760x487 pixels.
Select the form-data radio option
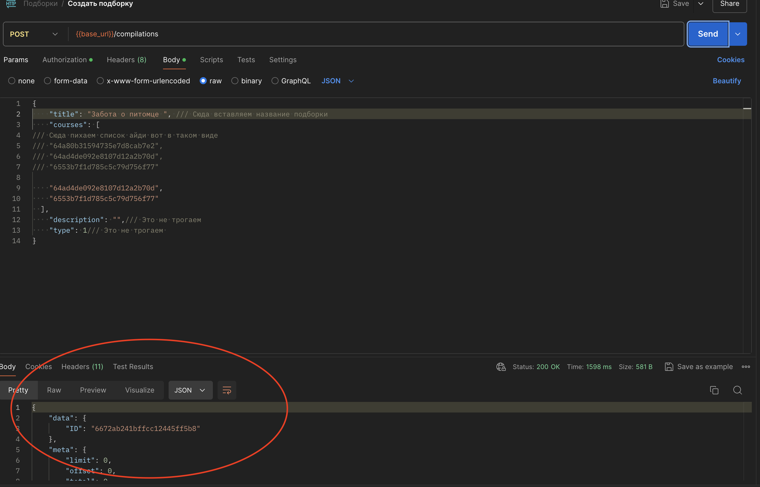tap(48, 81)
